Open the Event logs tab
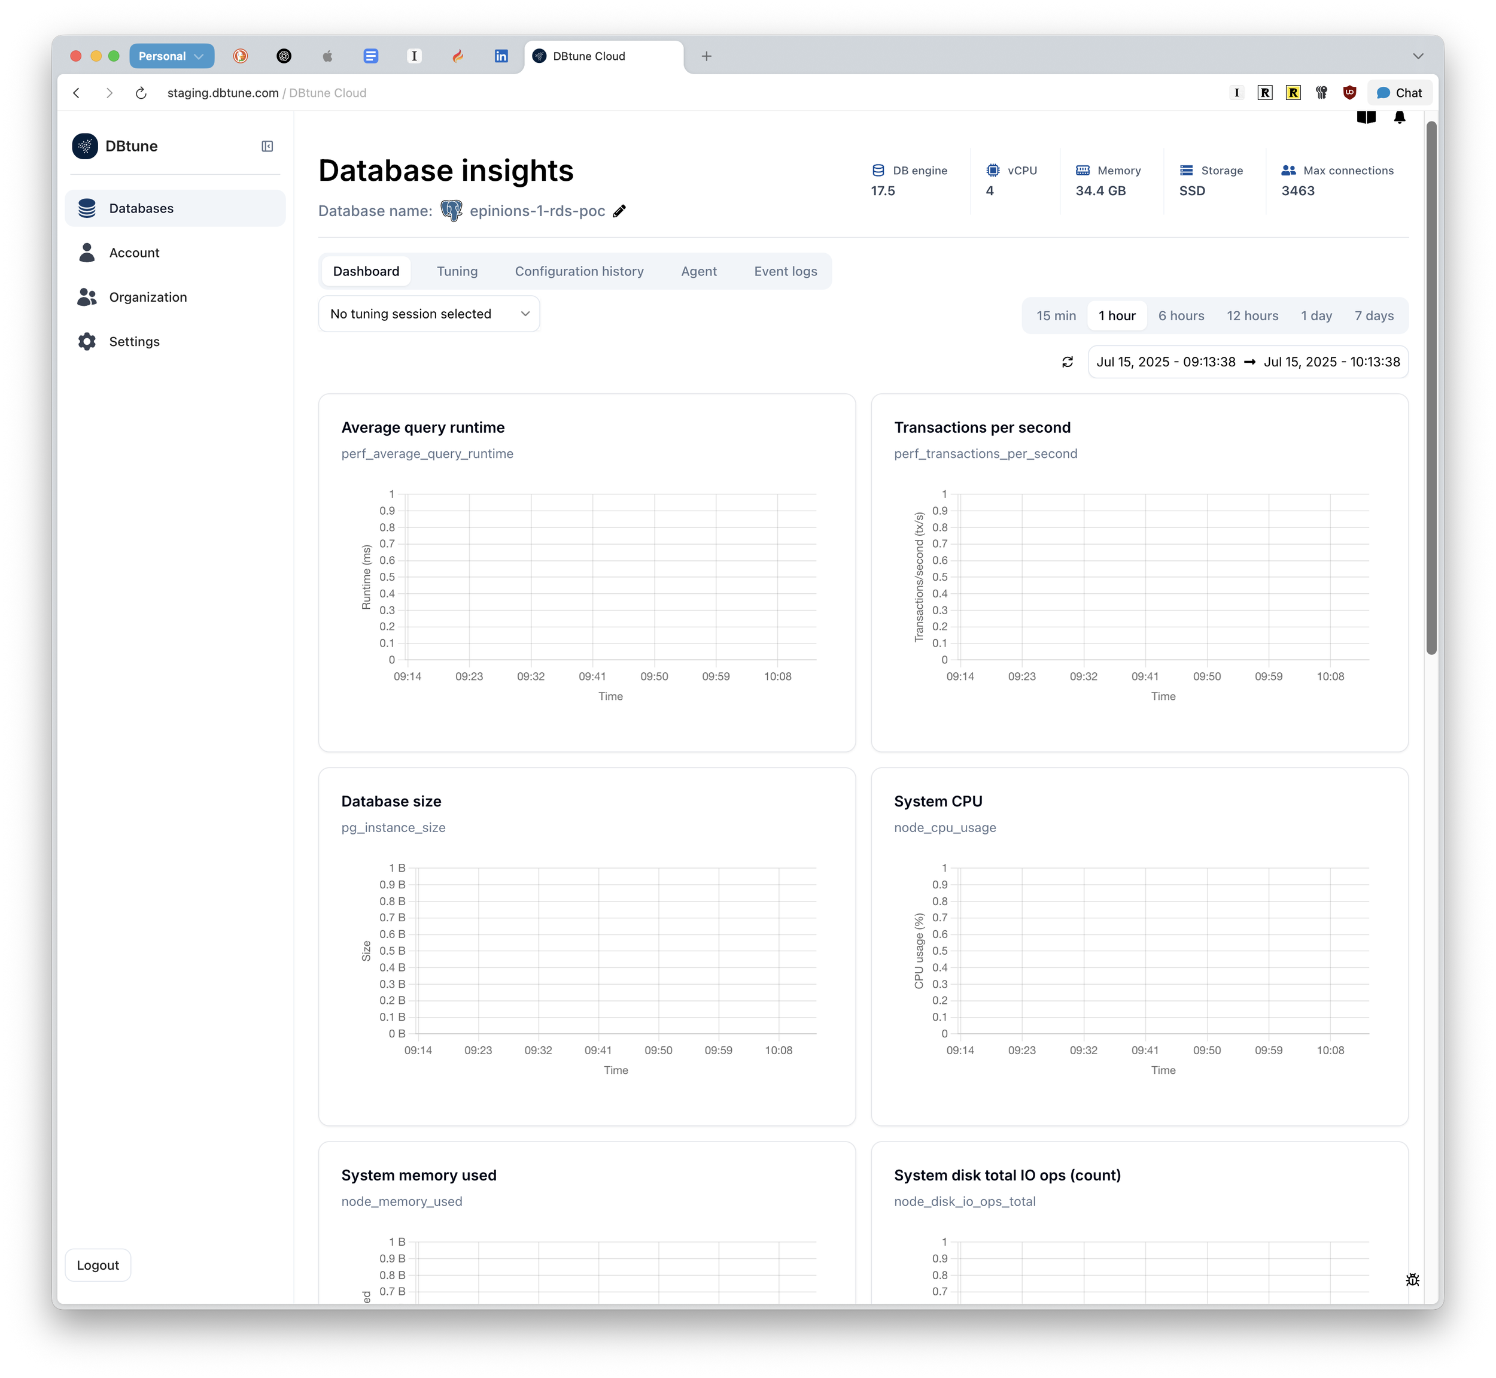 pyautogui.click(x=785, y=271)
